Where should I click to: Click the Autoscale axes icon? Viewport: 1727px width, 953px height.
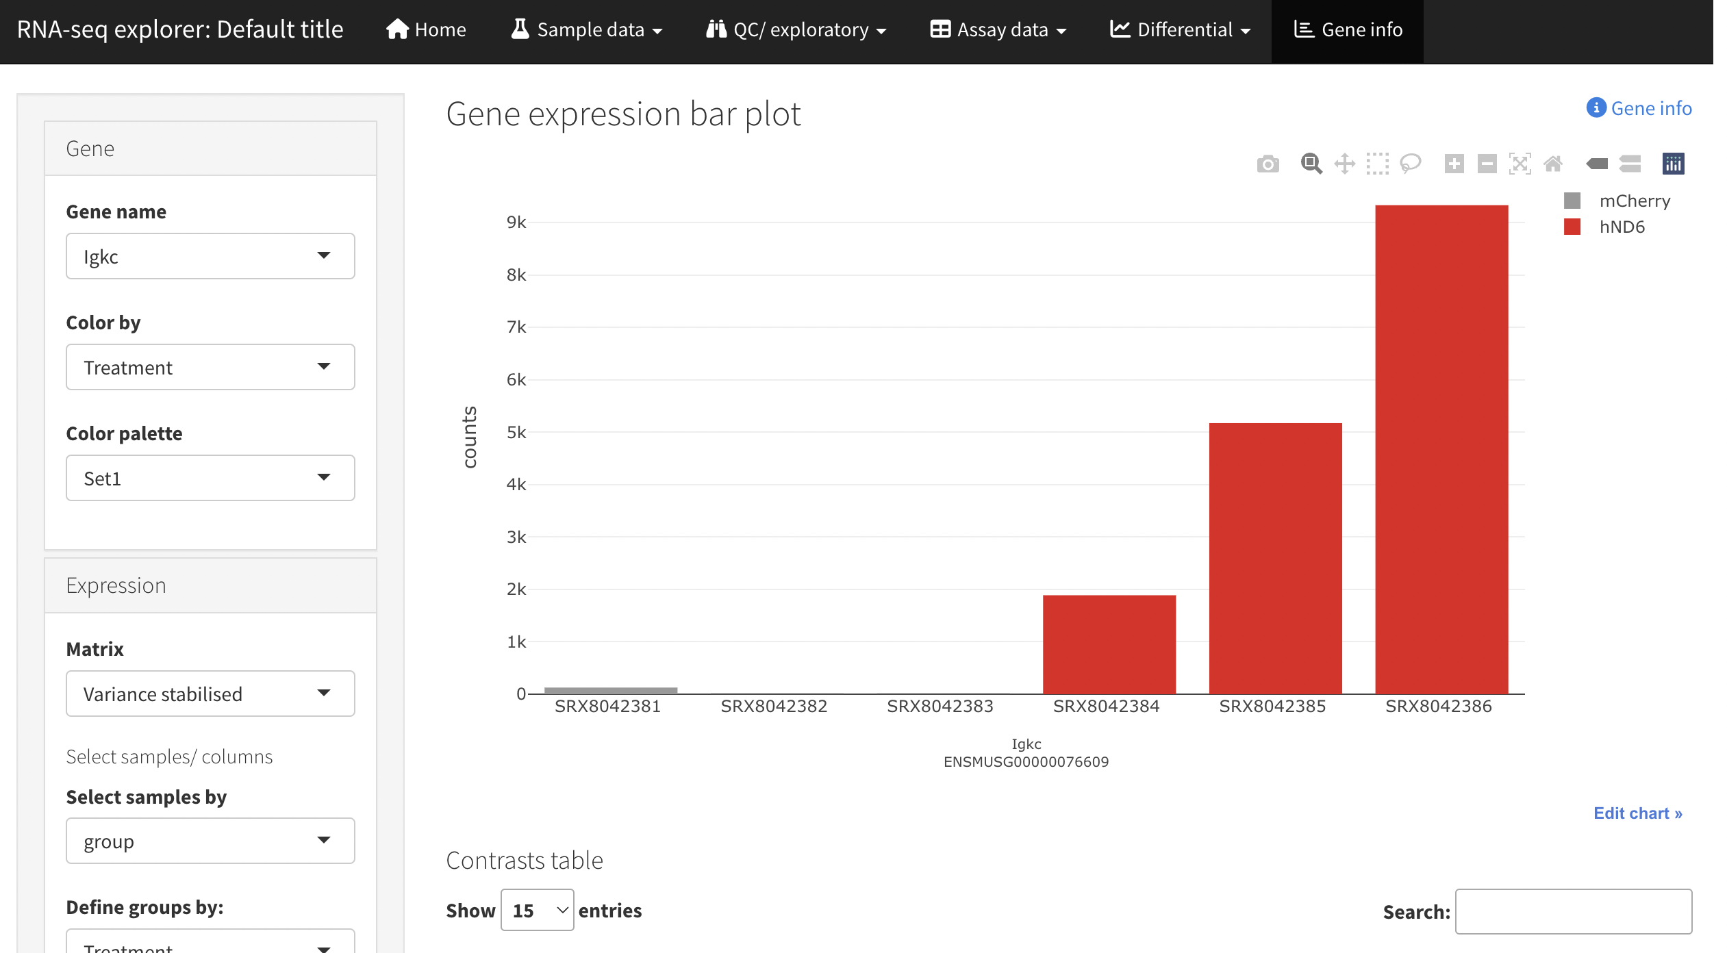1520,164
